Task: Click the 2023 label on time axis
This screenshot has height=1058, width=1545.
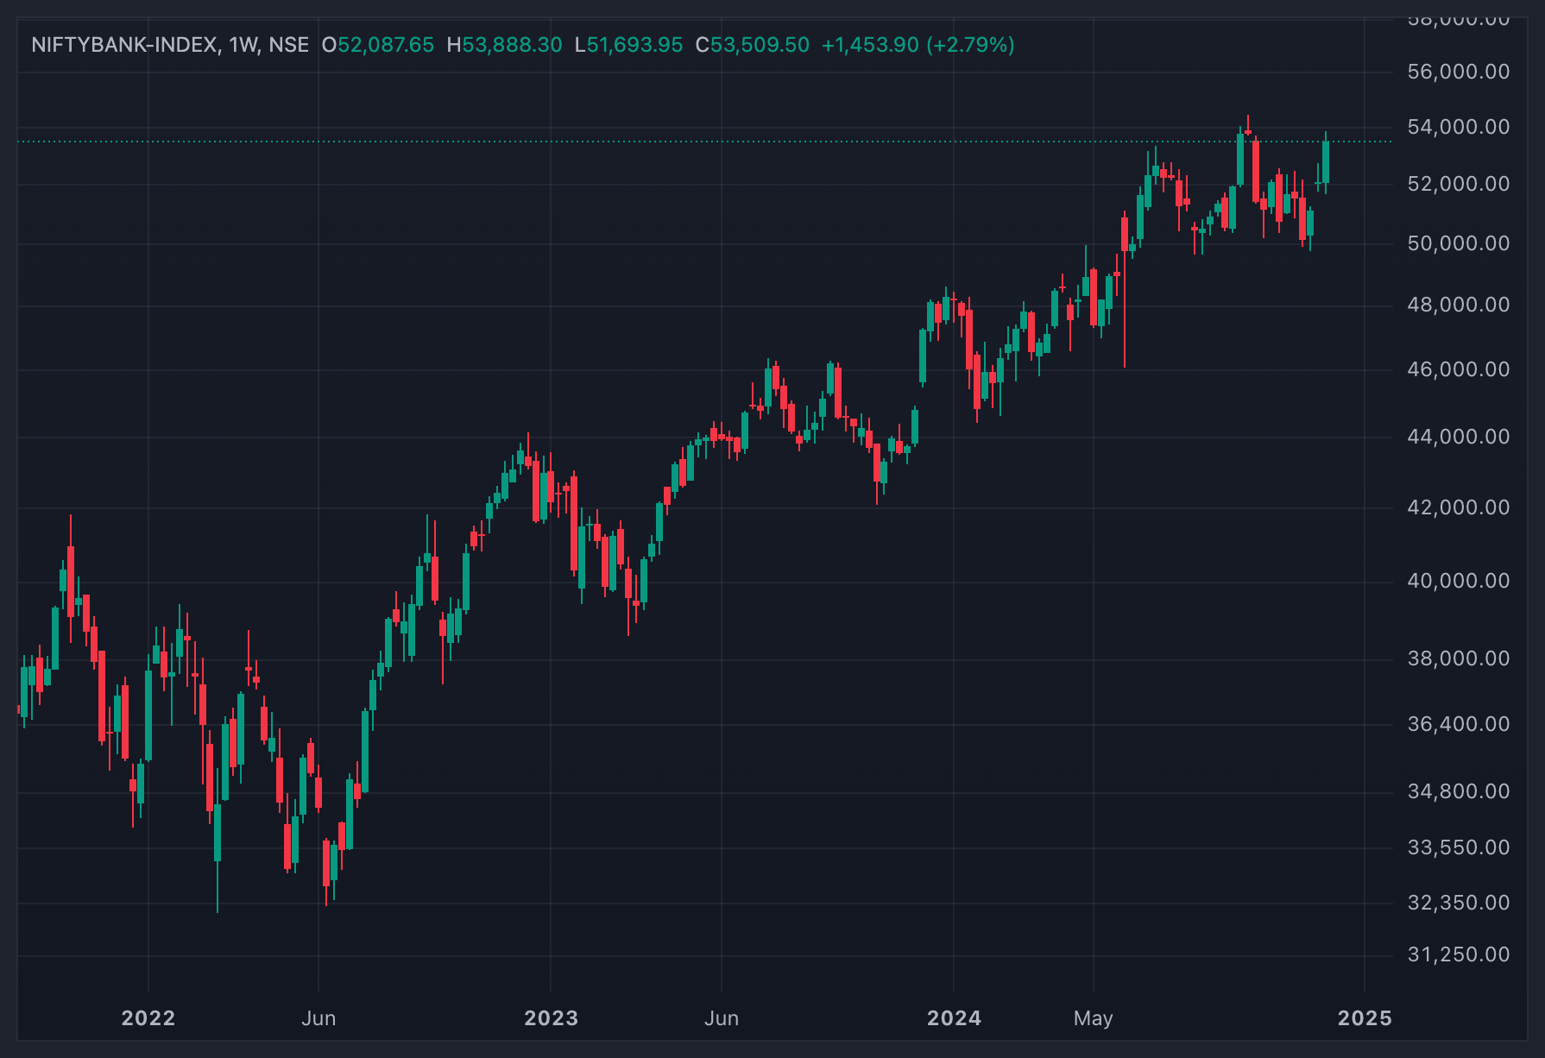Action: point(552,1018)
